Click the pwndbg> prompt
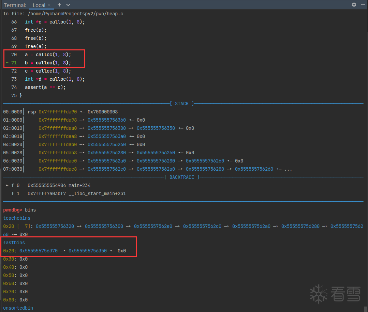The height and width of the screenshot is (312, 368). click(12, 210)
